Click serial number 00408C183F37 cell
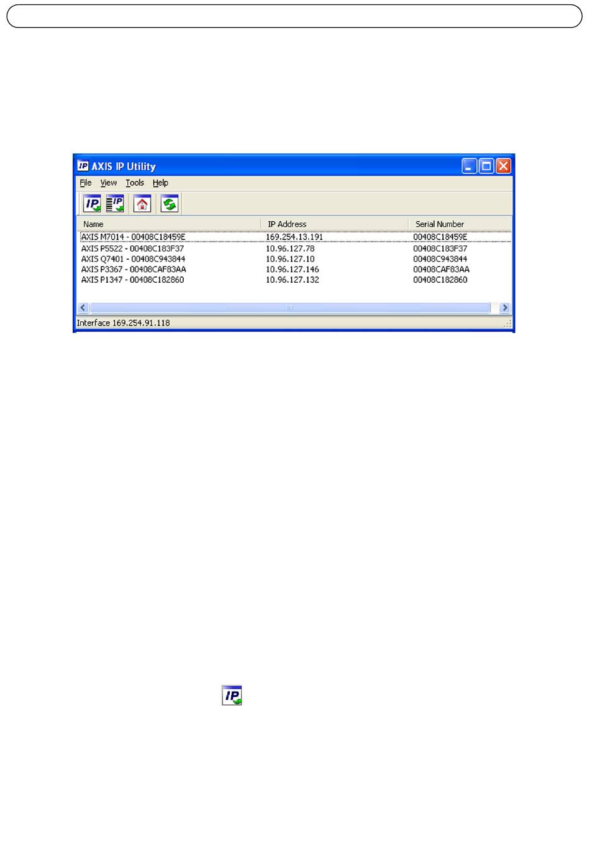 (x=440, y=249)
